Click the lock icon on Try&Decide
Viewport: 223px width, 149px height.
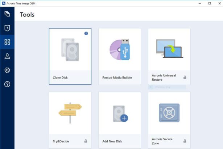pos(86,141)
